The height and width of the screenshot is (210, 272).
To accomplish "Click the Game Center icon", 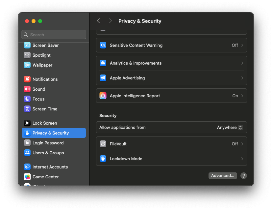I will click(27, 177).
